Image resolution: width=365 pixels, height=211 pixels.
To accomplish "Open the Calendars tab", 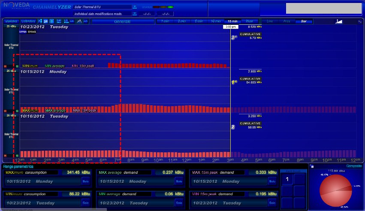I will coord(28,21).
